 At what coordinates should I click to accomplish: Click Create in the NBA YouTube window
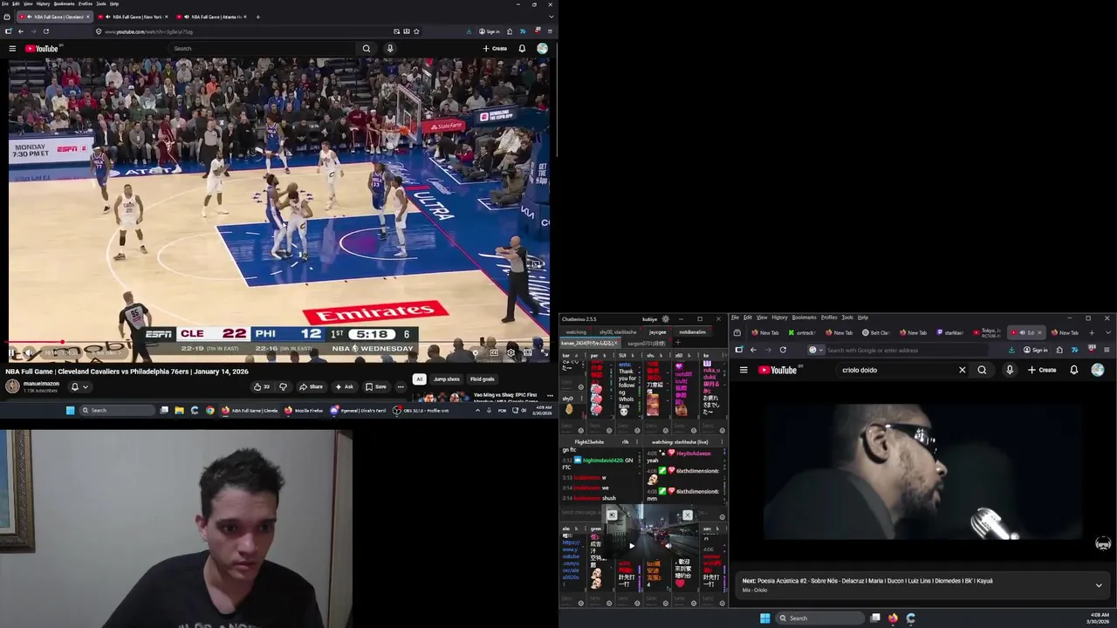(x=495, y=49)
